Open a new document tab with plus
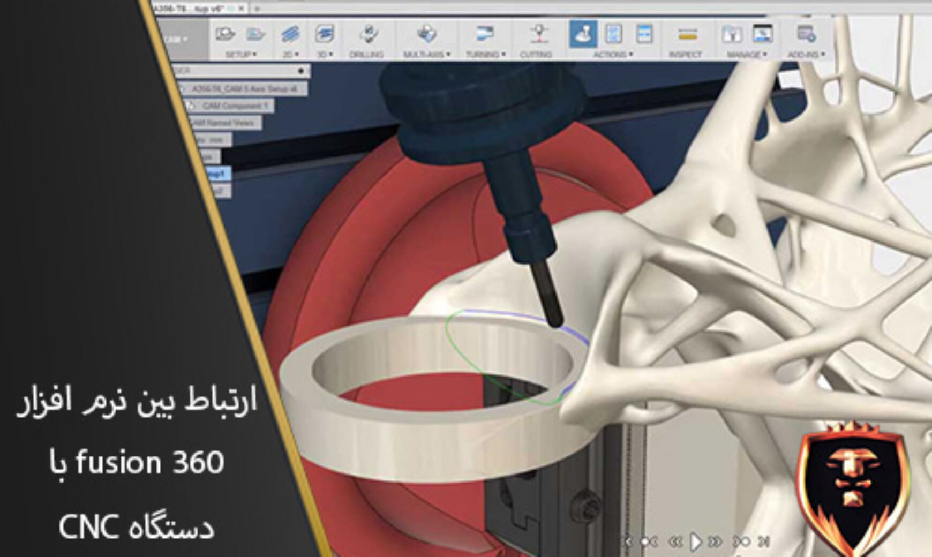The image size is (932, 557). [x=257, y=8]
